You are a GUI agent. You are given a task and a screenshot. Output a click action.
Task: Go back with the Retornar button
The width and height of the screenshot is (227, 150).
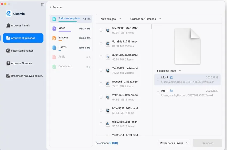[x=56, y=7]
